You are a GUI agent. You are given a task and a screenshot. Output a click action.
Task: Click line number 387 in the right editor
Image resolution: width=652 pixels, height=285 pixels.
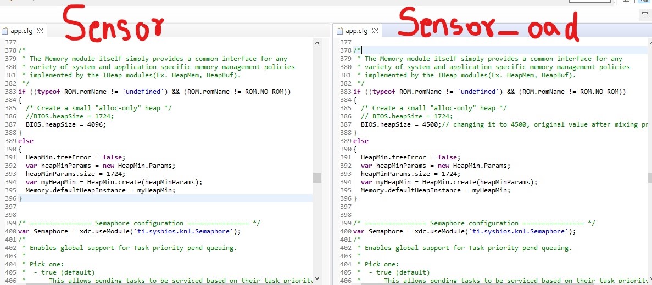[346, 124]
